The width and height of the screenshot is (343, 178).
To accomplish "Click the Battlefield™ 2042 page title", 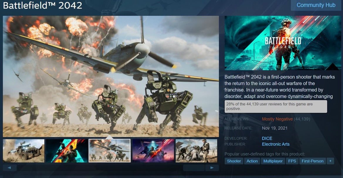I will point(43,6).
